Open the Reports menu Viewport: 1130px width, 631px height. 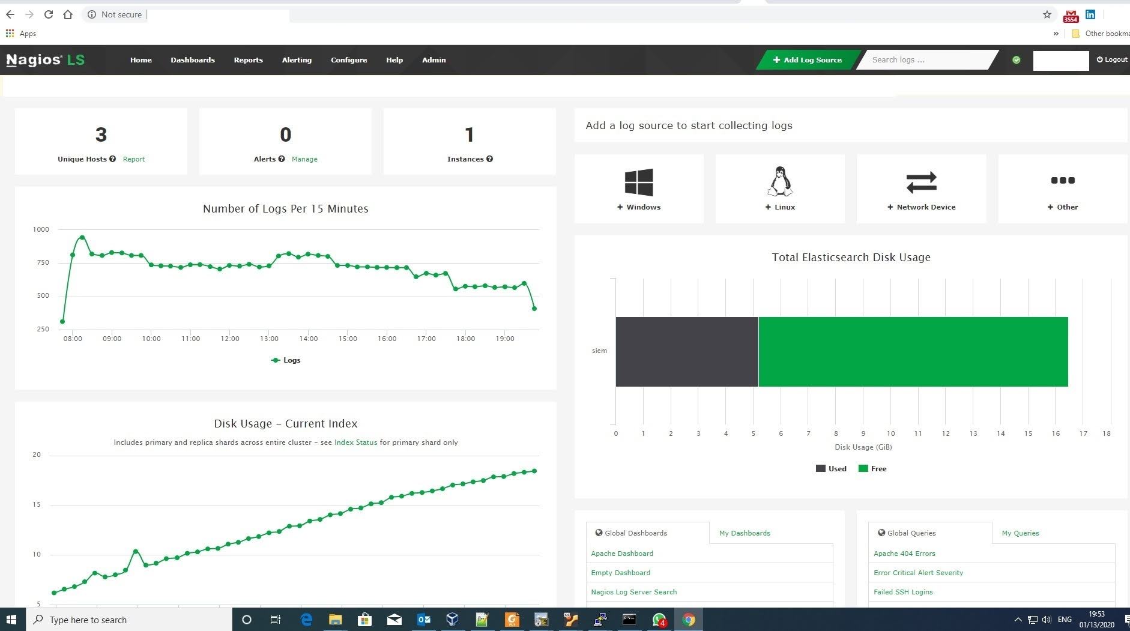(x=249, y=60)
